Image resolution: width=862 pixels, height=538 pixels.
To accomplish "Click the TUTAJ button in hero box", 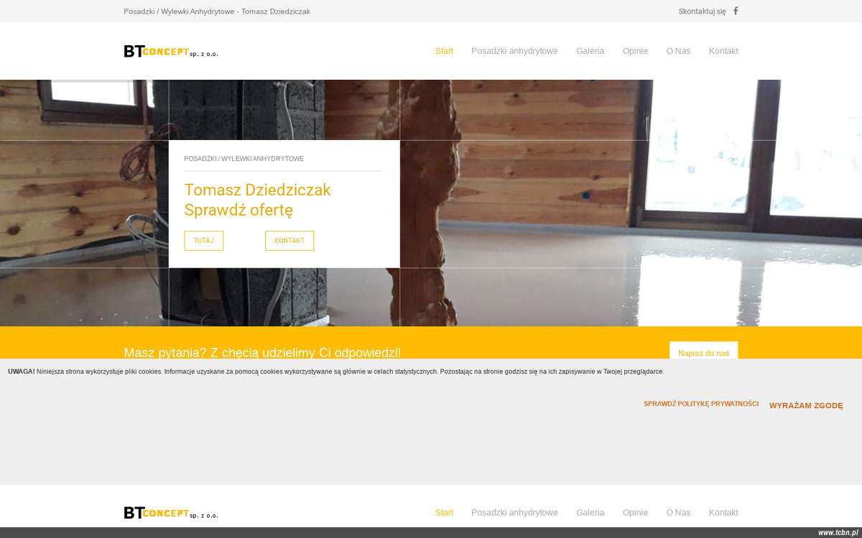I will pyautogui.click(x=203, y=241).
